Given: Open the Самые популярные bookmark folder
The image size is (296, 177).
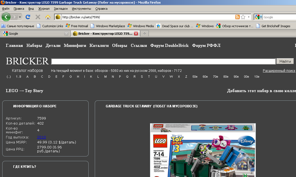Looking at the screenshot, I should coord(18,26).
